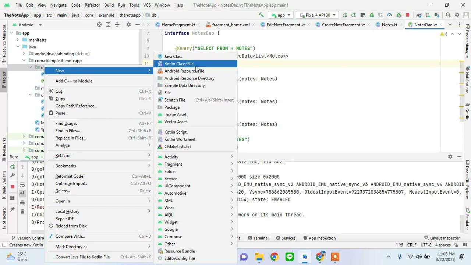Open Layout Inspector button

(442, 238)
